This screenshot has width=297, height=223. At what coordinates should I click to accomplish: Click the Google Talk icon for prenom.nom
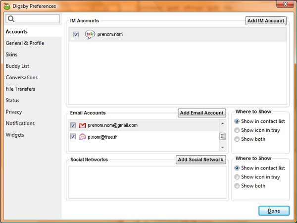click(x=90, y=35)
